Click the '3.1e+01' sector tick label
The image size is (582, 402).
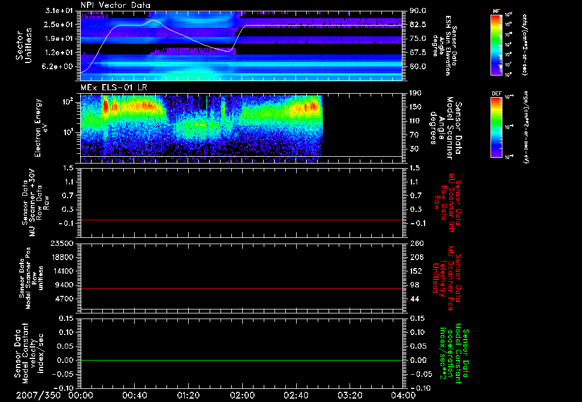coord(60,11)
